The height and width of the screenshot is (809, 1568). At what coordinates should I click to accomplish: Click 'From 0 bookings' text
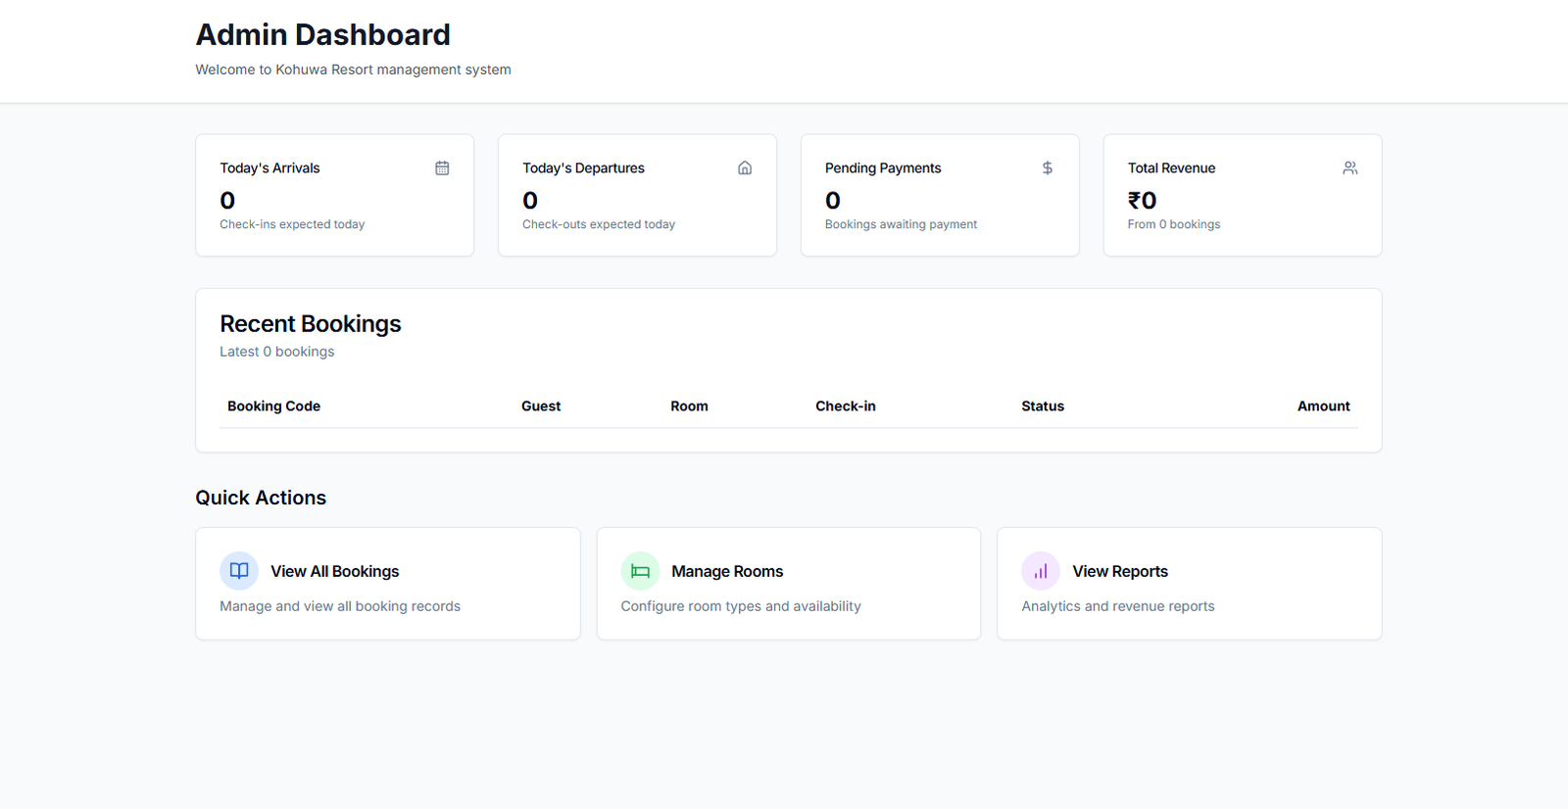(x=1174, y=224)
